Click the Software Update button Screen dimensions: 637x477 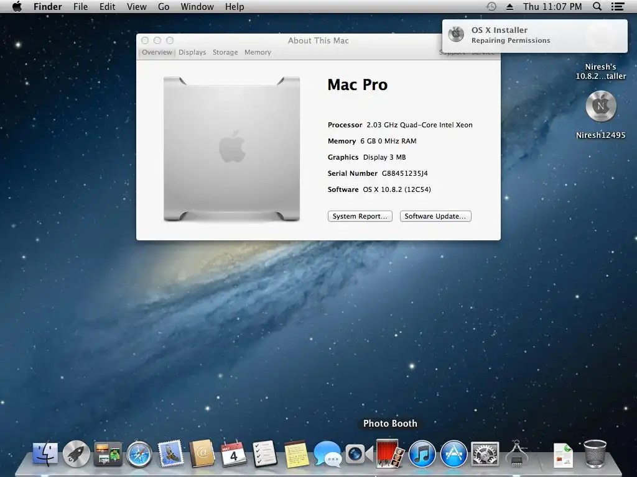pos(435,216)
